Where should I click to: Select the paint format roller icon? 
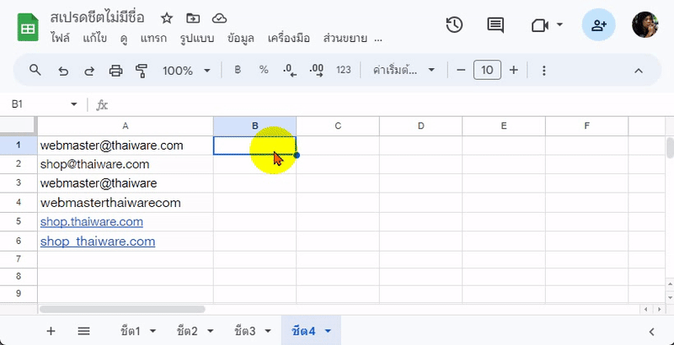[x=142, y=71]
